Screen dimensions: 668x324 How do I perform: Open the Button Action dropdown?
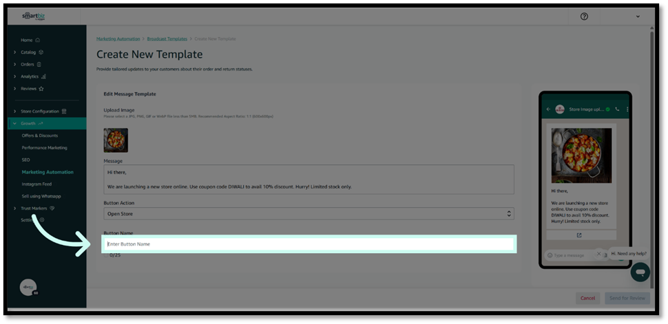click(x=308, y=214)
